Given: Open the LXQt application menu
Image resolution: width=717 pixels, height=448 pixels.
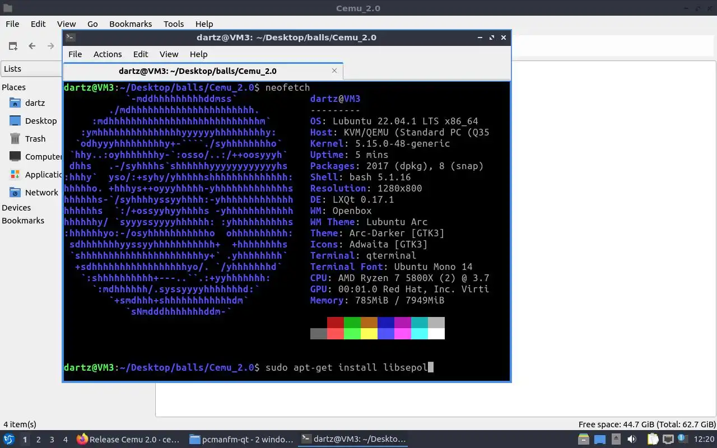Looking at the screenshot, I should coord(8,440).
